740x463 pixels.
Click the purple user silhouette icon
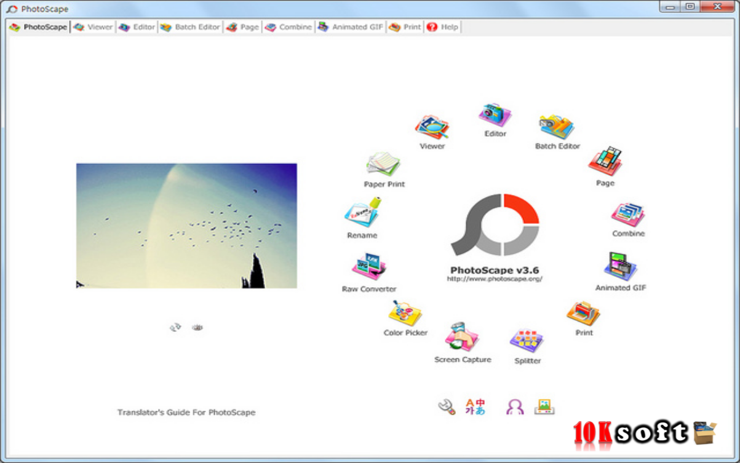point(515,406)
